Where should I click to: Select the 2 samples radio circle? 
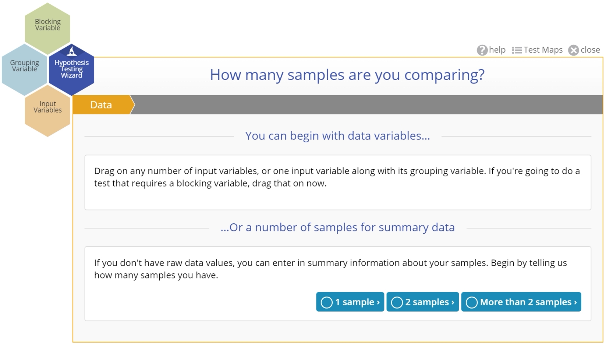click(x=397, y=302)
